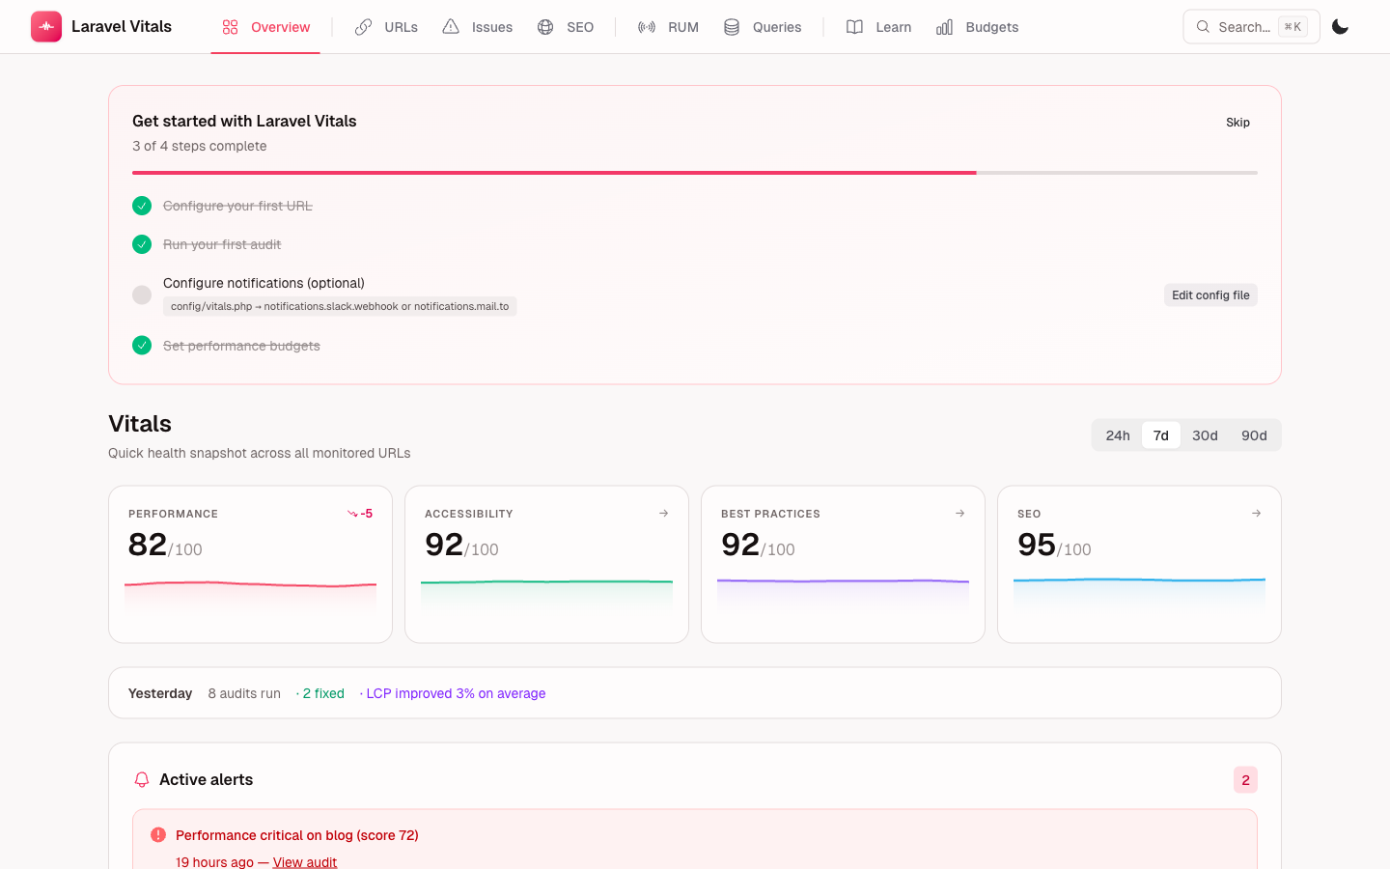
Task: Click Run your first audit text
Action: pyautogui.click(x=222, y=244)
